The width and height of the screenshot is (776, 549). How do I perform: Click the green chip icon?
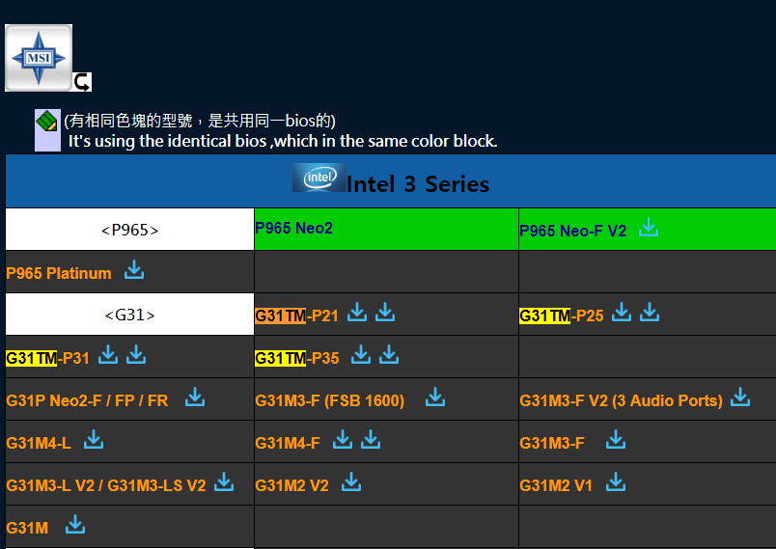[46, 122]
